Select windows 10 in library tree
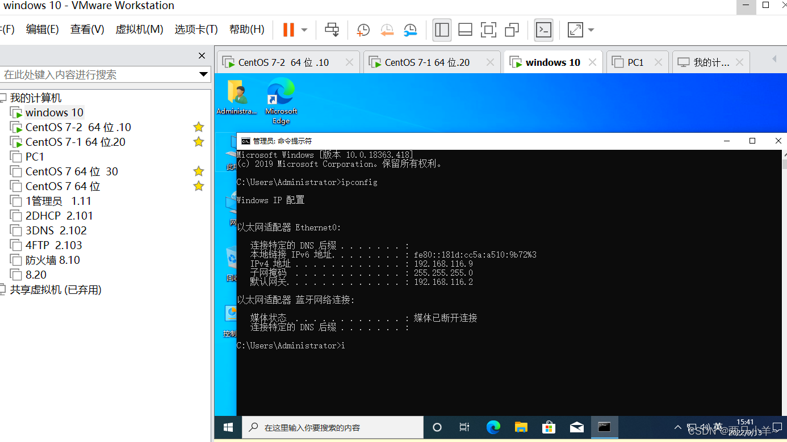 pos(55,112)
